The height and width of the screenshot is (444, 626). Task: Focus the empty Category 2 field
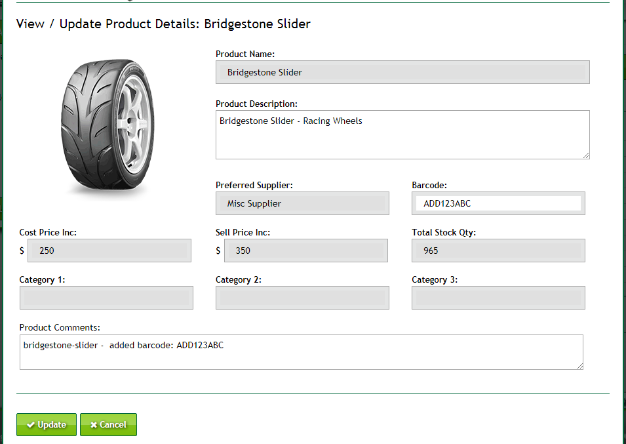point(302,298)
